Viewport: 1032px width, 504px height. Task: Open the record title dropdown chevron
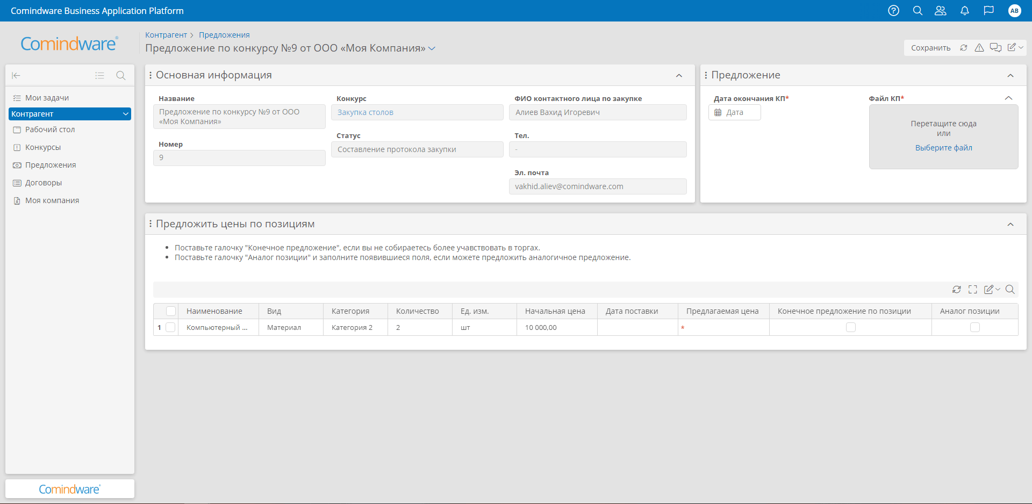(432, 48)
